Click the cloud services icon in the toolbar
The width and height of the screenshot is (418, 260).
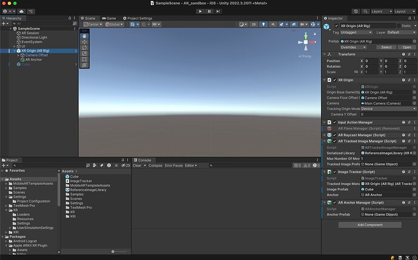pyautogui.click(x=22, y=11)
